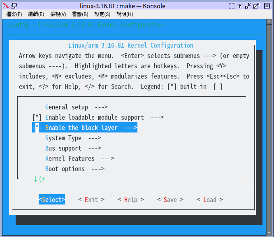Click the shrink window icon in title bar
This screenshot has height=237, width=274.
coord(248,6)
